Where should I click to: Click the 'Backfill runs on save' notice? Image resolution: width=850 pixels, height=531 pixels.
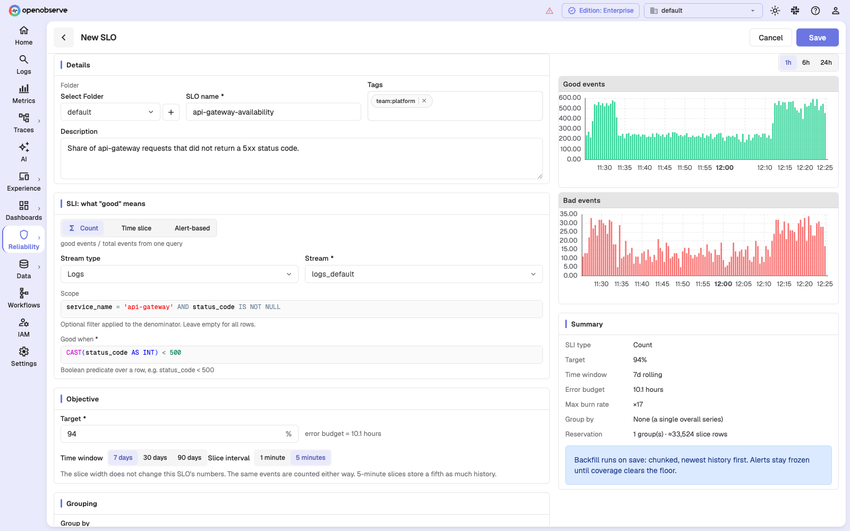[x=699, y=465]
